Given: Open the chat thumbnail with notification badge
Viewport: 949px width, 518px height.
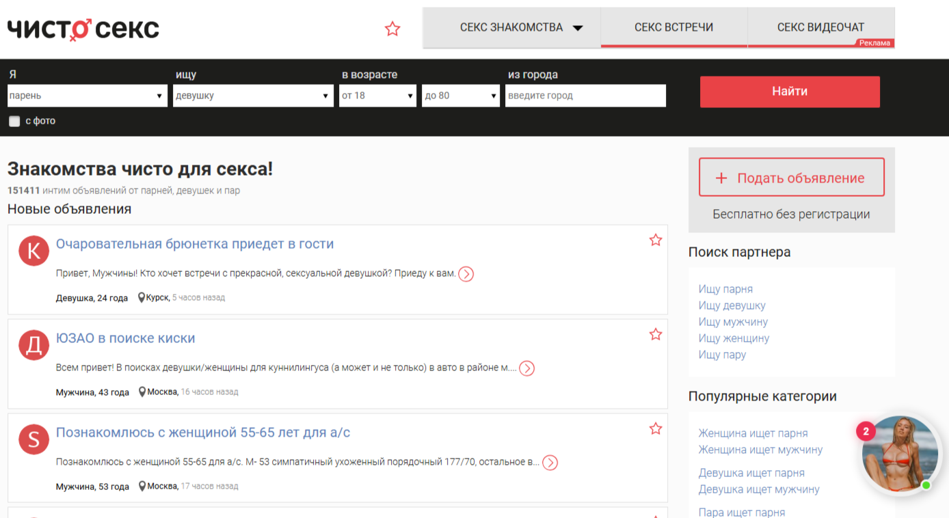Looking at the screenshot, I should coord(899,454).
